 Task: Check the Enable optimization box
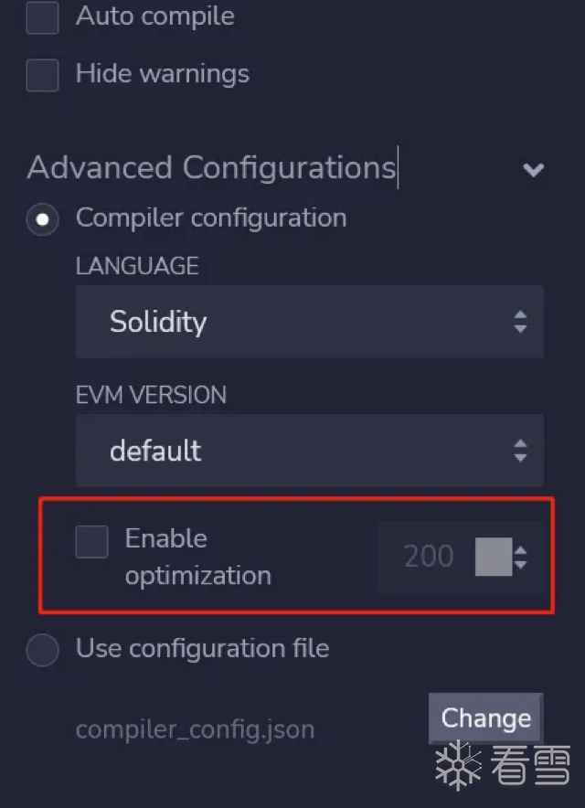pyautogui.click(x=91, y=541)
